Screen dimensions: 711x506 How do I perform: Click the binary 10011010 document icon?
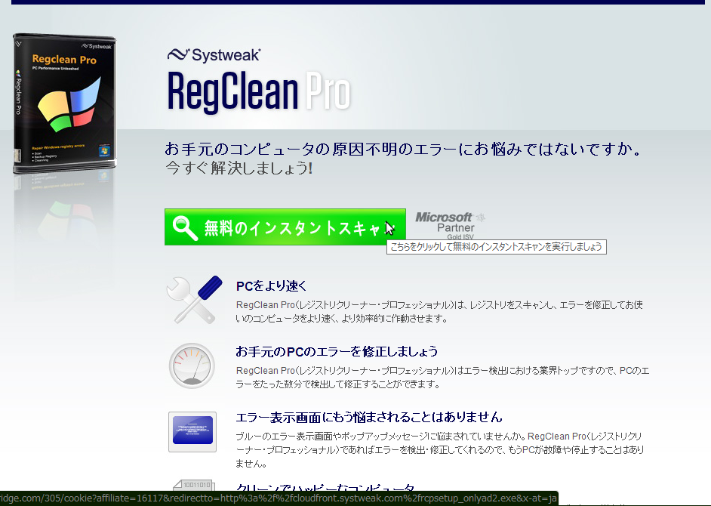point(195,486)
